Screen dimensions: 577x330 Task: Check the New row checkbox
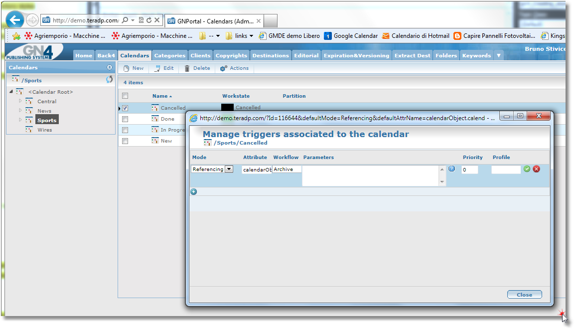point(125,141)
